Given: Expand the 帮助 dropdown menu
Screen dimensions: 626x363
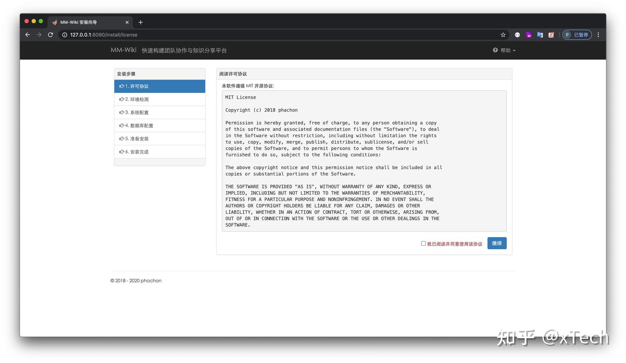Looking at the screenshot, I should coord(504,50).
